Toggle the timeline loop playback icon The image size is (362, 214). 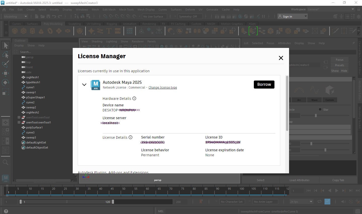(x=319, y=201)
